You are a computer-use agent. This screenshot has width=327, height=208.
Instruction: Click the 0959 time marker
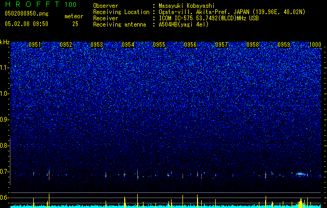click(x=284, y=45)
